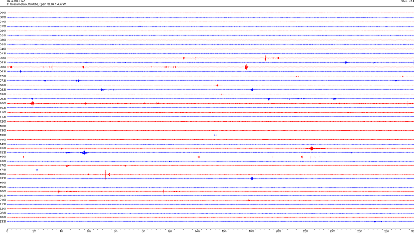Select the red event near 17m on the 06:00 trace
414x233 pixels.
point(246,67)
